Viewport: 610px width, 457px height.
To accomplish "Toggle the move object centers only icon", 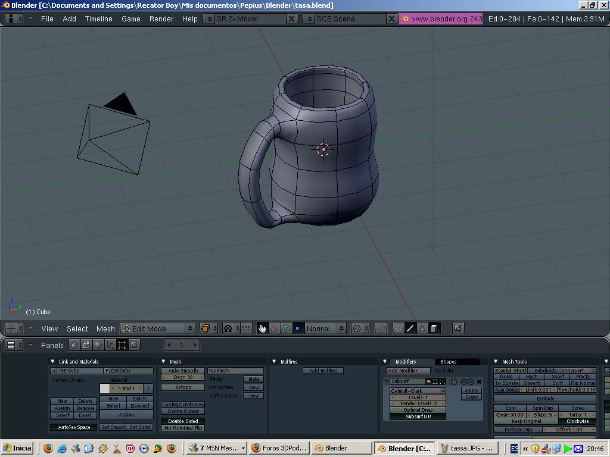I will [x=245, y=328].
